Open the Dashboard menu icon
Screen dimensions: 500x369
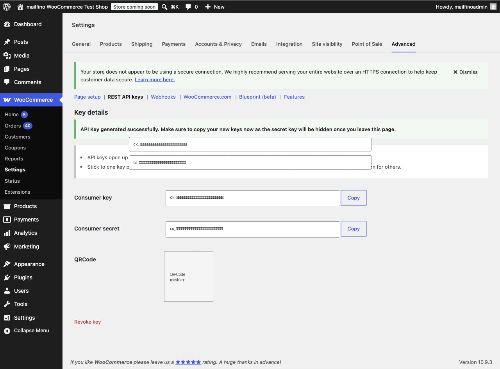7,24
